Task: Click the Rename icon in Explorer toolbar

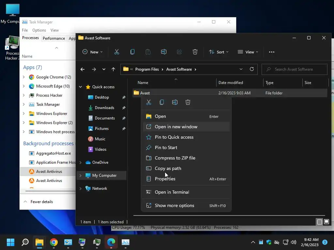Action: (x=164, y=52)
